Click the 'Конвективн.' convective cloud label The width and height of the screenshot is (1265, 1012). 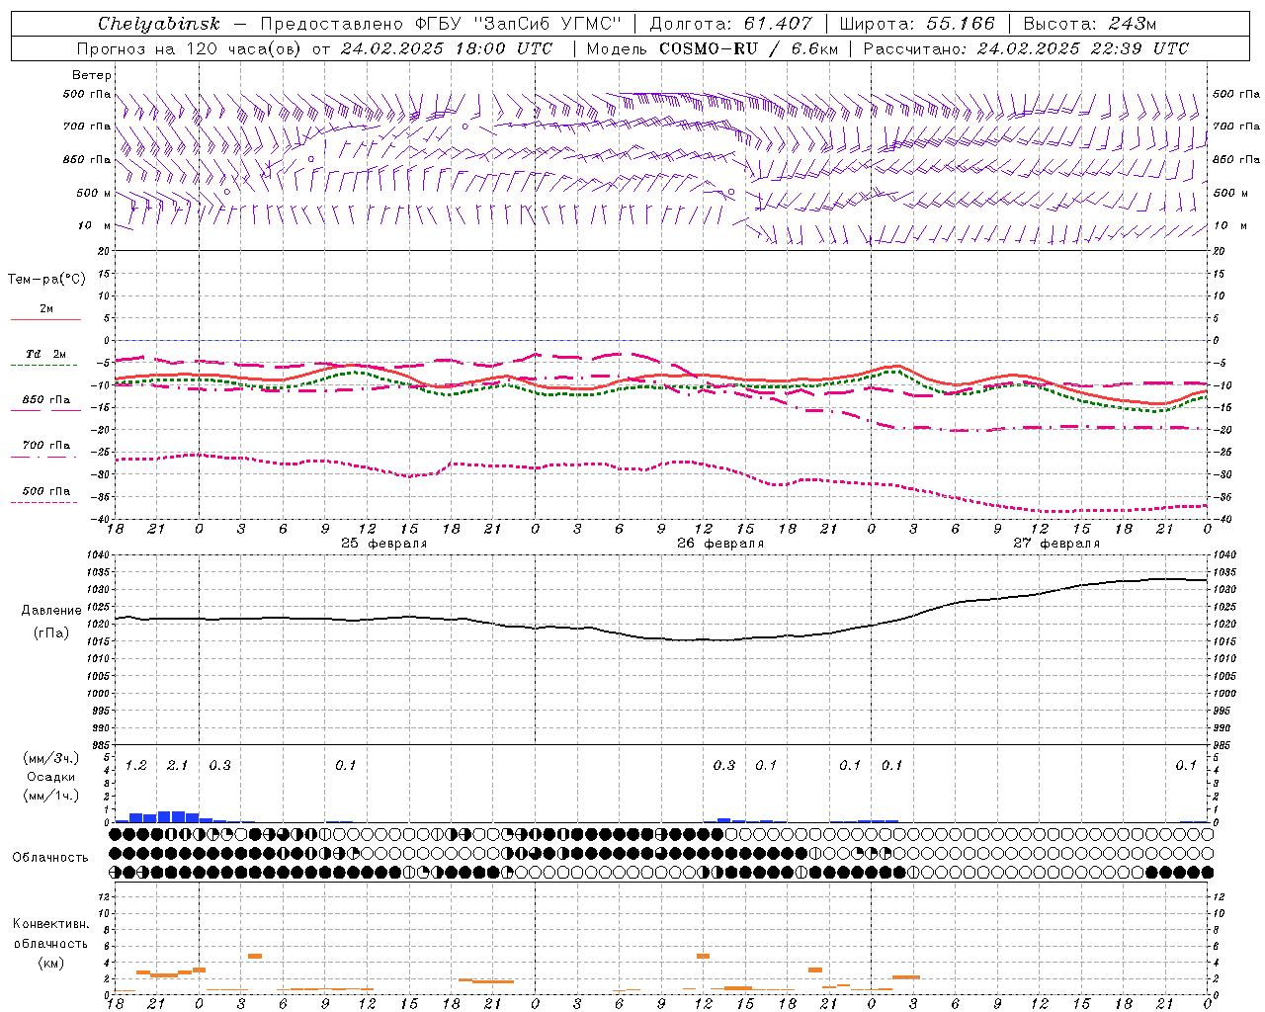[50, 924]
